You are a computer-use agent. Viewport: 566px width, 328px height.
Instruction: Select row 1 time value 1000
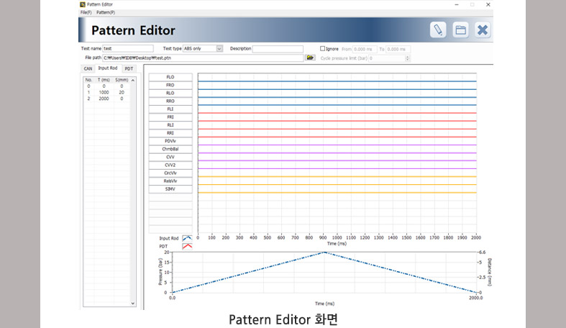coord(104,92)
